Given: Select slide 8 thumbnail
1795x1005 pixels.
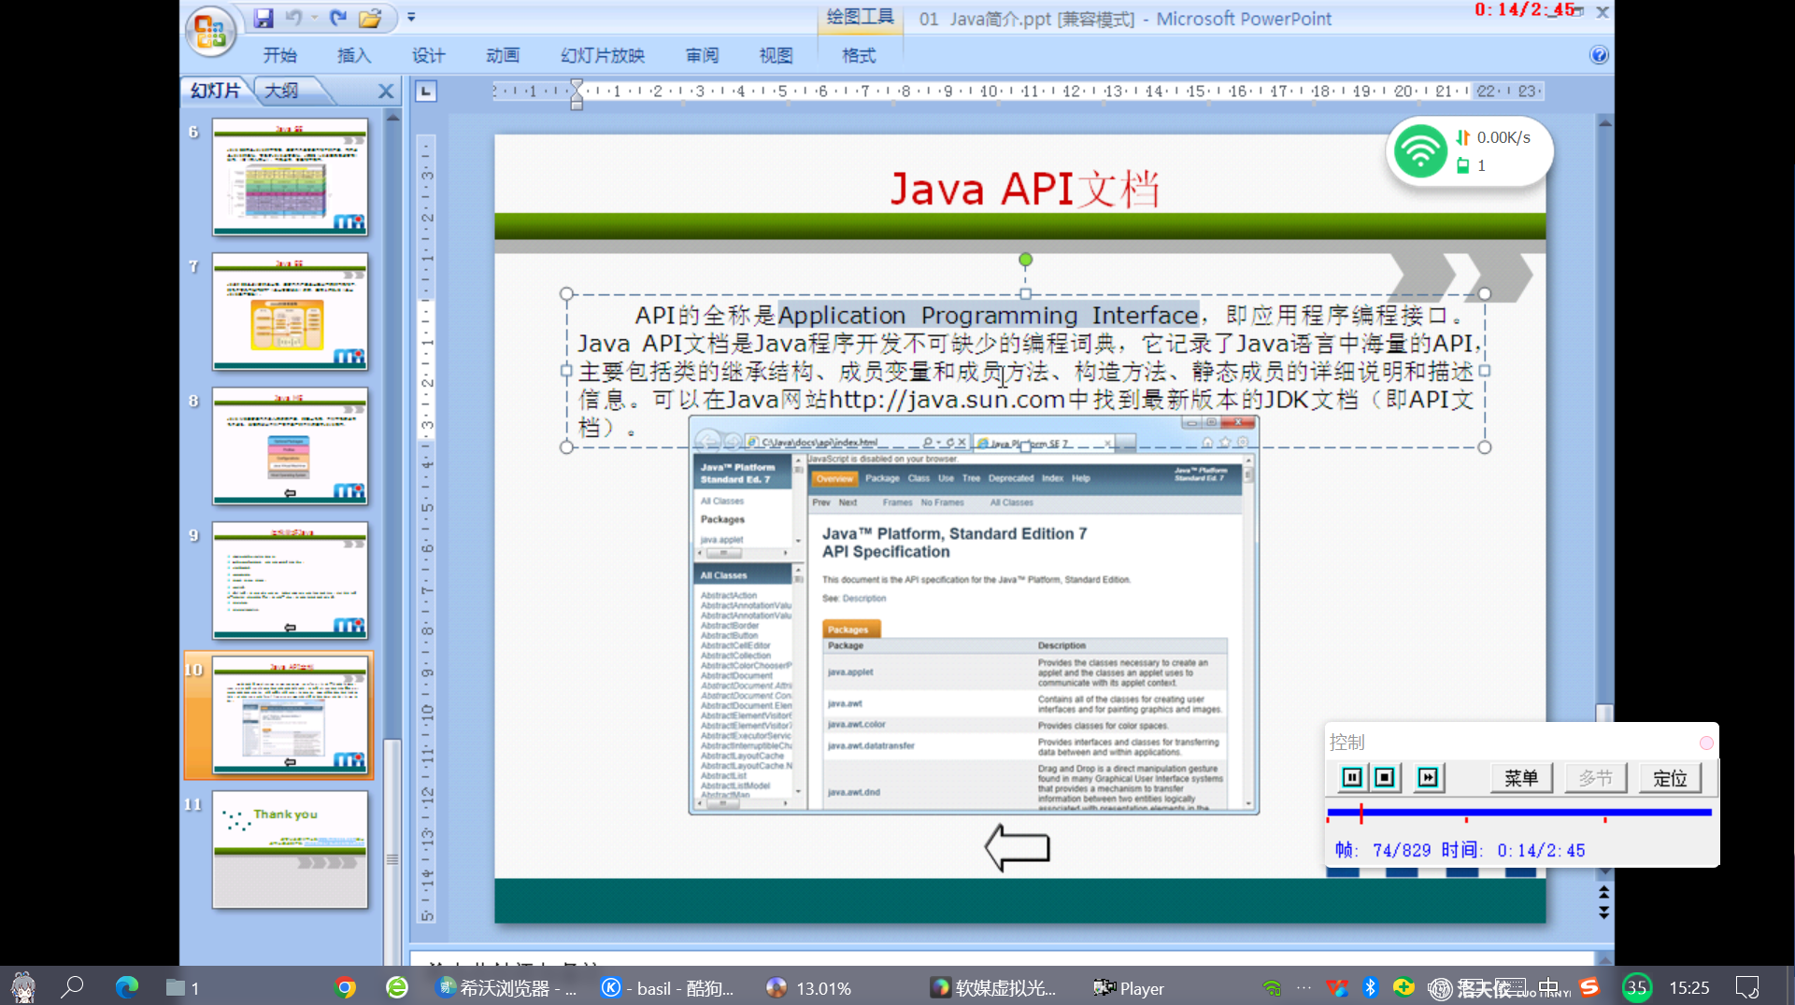Looking at the screenshot, I should pos(290,446).
